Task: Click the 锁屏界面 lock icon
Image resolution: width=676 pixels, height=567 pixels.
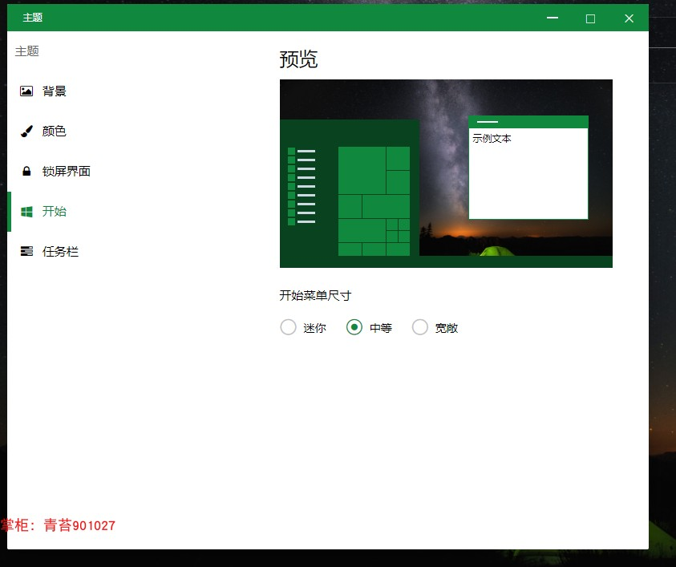Action: (26, 171)
